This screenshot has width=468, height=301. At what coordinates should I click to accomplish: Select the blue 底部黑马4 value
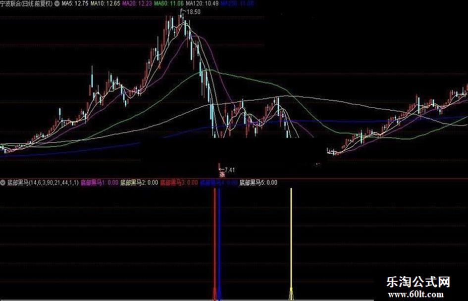[x=218, y=182]
